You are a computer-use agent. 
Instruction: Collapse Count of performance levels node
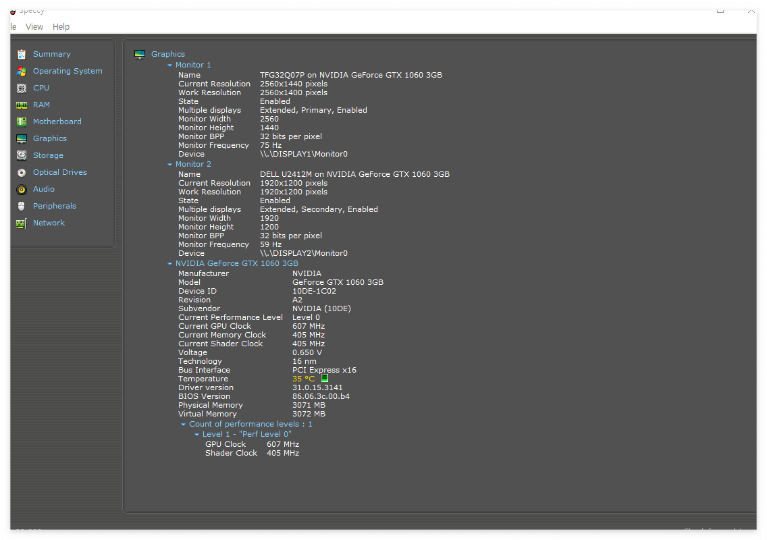(184, 425)
